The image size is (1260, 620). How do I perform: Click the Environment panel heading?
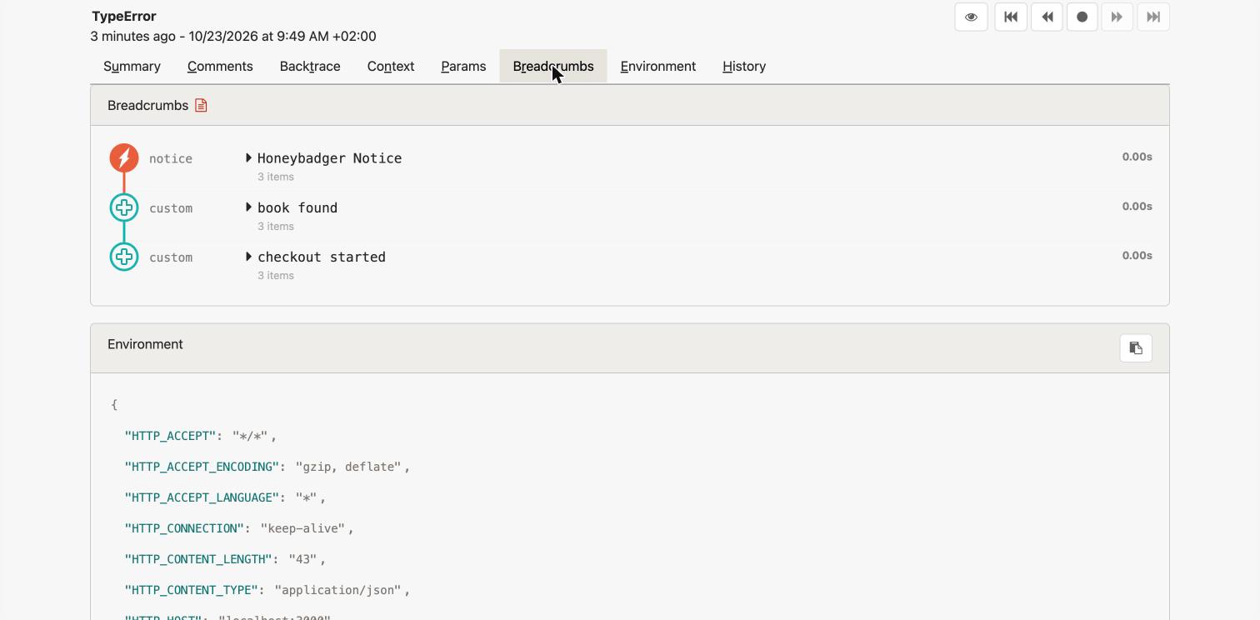point(145,344)
